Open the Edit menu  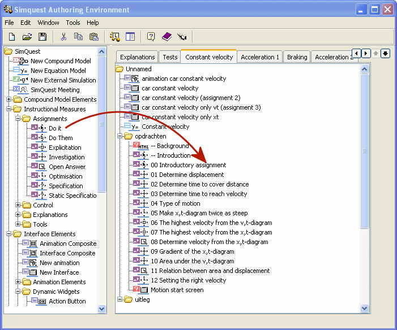coord(25,23)
